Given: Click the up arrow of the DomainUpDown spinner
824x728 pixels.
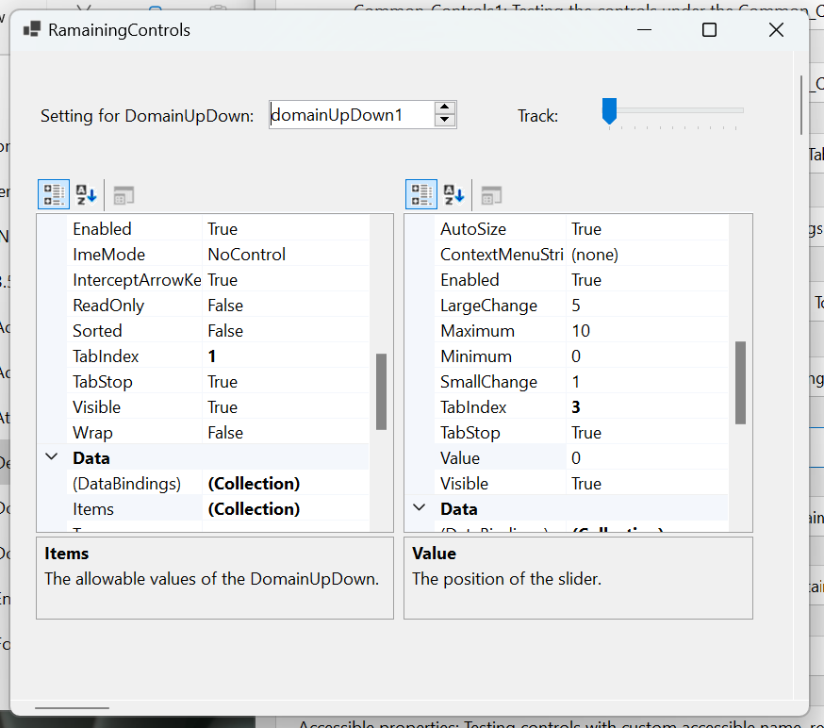Looking at the screenshot, I should pos(444,108).
